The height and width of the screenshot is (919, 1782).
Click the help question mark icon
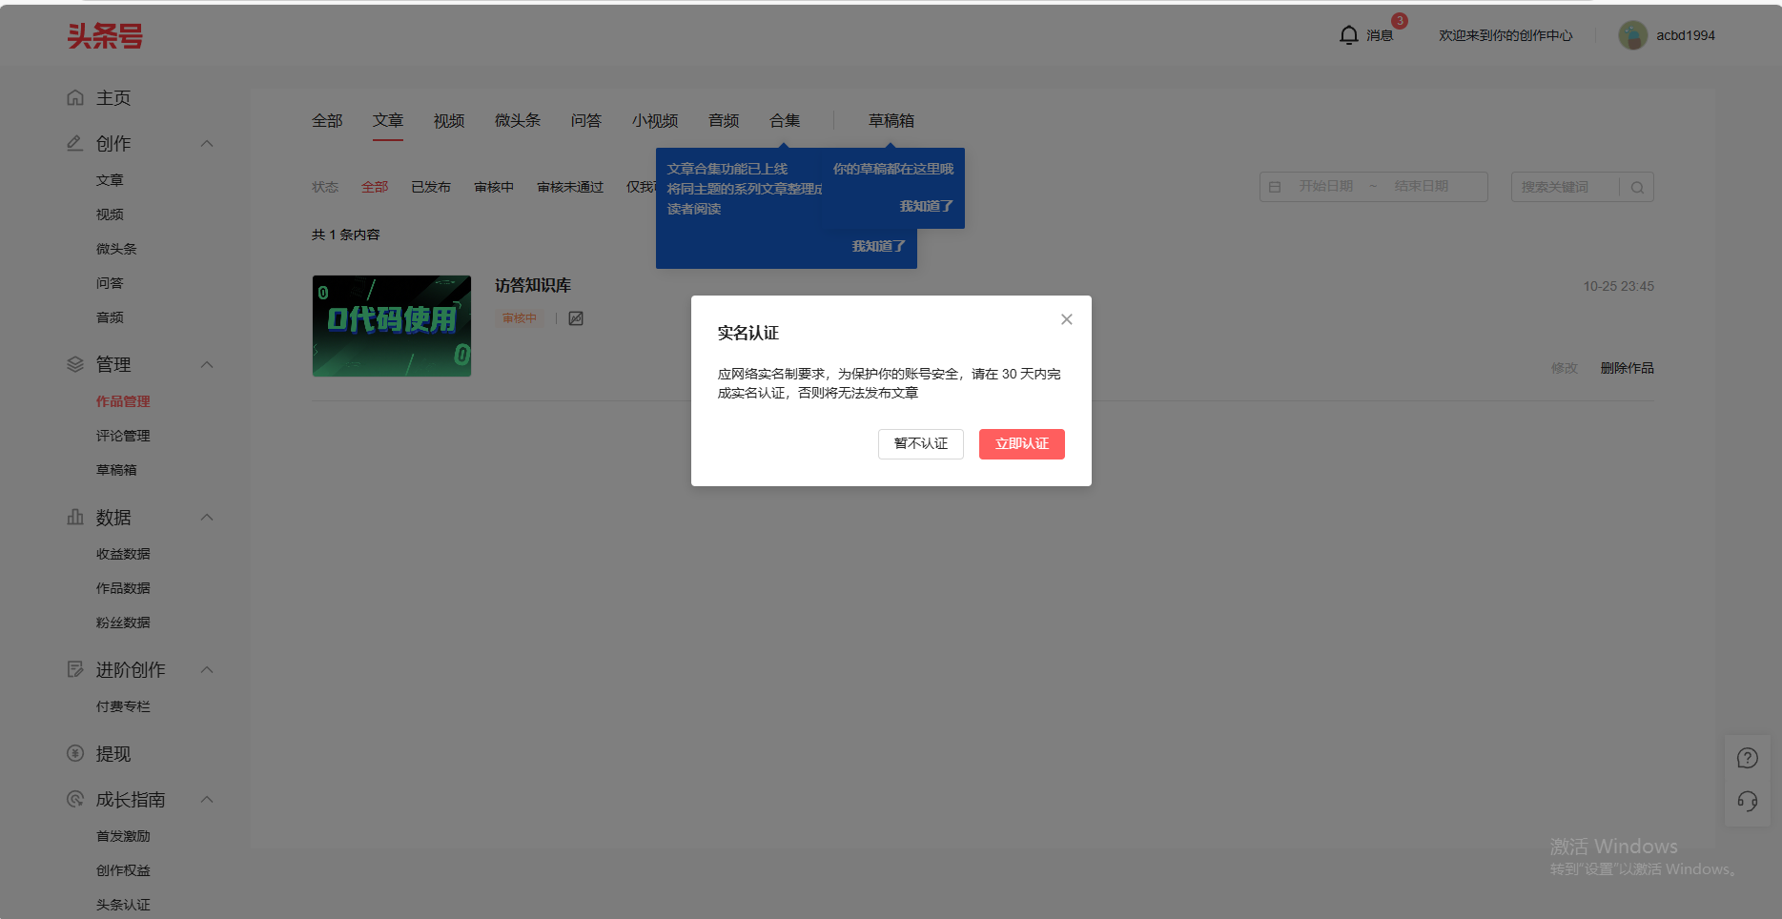point(1748,757)
